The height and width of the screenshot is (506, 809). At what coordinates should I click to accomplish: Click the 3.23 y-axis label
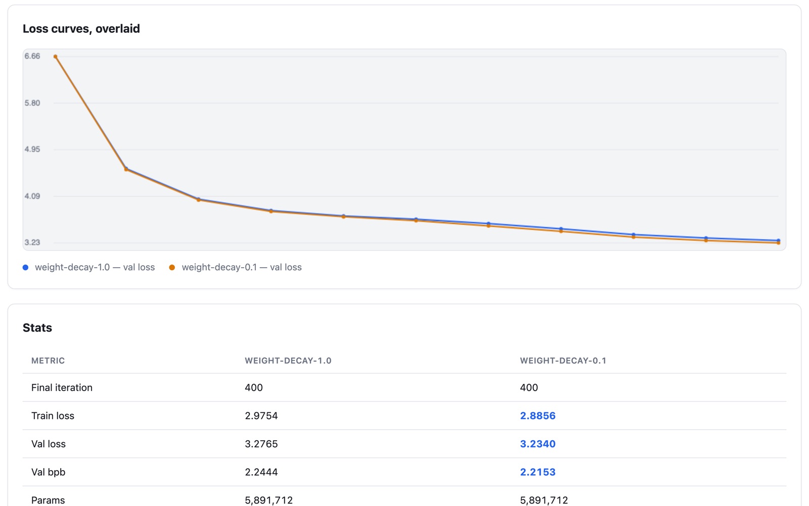click(x=32, y=242)
